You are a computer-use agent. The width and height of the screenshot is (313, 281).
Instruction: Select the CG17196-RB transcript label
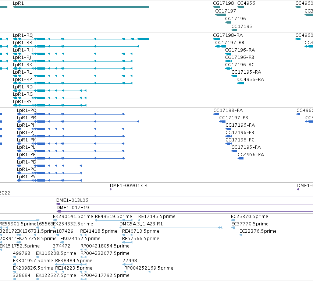[x=240, y=57]
